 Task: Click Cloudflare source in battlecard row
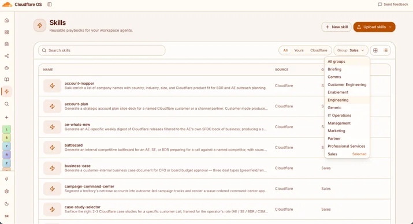(x=284, y=147)
